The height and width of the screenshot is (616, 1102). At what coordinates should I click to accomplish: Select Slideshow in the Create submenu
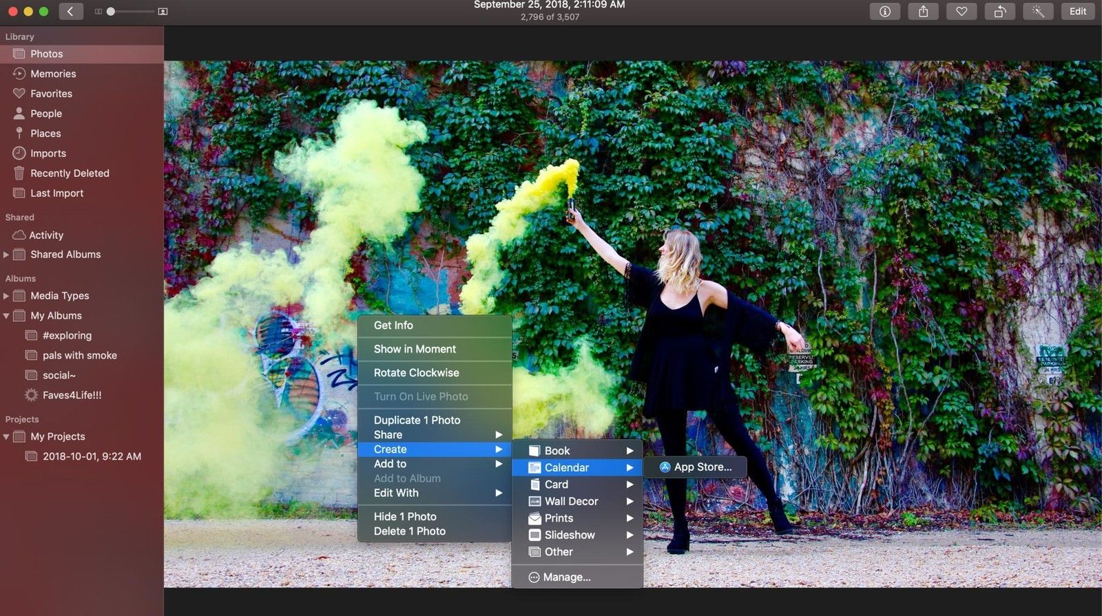(x=570, y=535)
